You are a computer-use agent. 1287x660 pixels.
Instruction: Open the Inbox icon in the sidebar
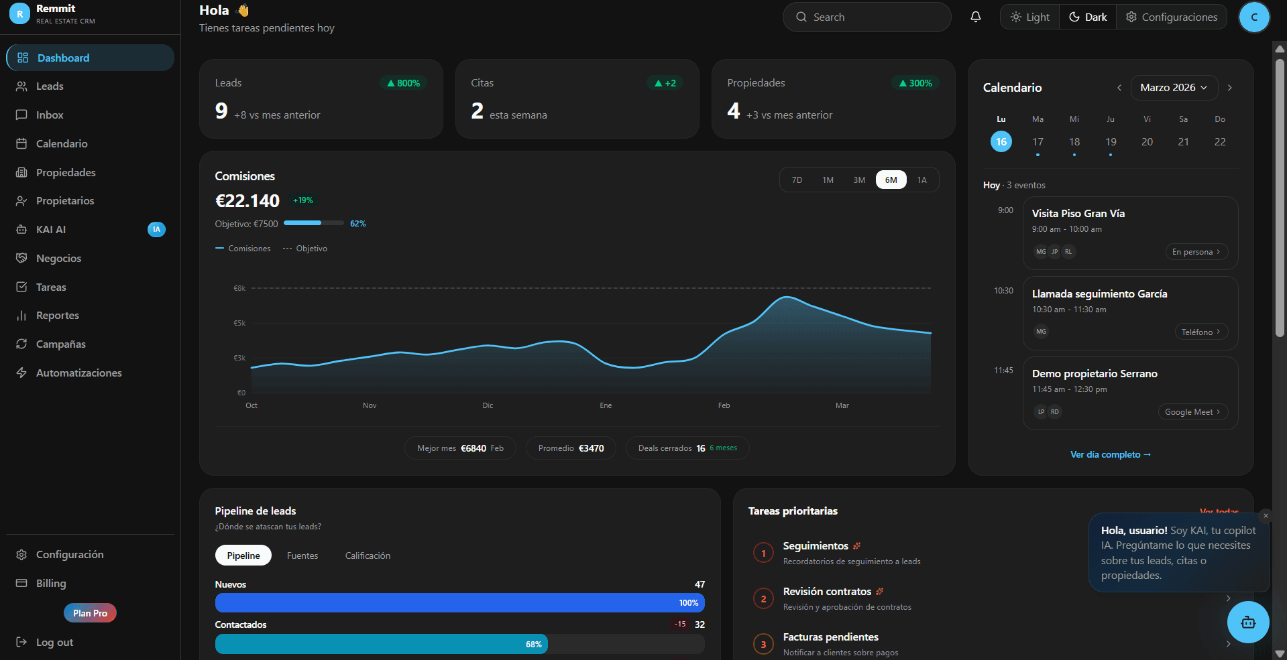(x=22, y=115)
